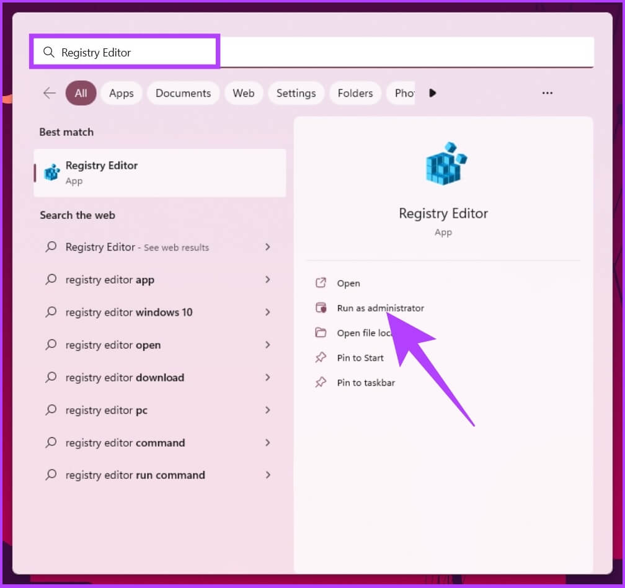The height and width of the screenshot is (588, 625).
Task: Expand chevron for 'registry editor run command'
Action: (267, 474)
